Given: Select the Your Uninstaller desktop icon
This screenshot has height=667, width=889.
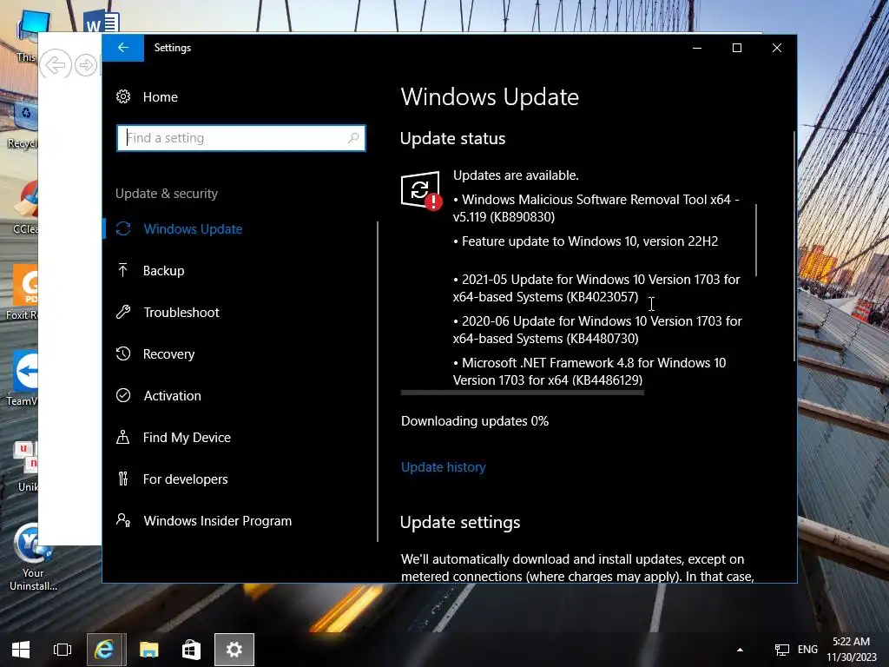Looking at the screenshot, I should [32, 557].
